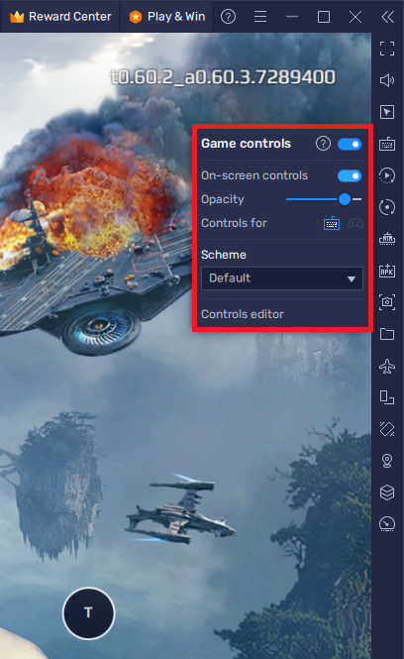404x659 pixels.
Task: Click the multi-instance windows icon in sidebar
Action: tap(387, 397)
